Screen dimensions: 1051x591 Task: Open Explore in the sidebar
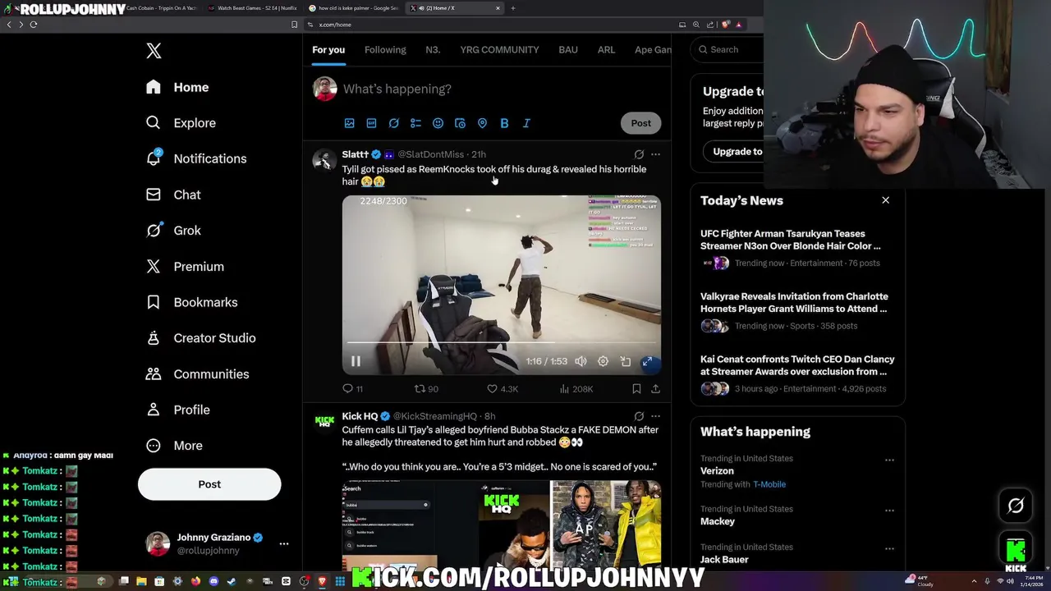(x=181, y=123)
